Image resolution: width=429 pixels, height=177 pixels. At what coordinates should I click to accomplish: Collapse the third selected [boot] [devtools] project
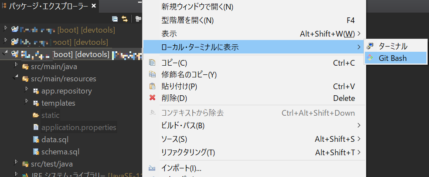(x=4, y=53)
